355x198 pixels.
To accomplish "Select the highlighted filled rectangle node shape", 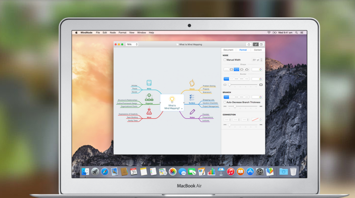I will (237, 70).
